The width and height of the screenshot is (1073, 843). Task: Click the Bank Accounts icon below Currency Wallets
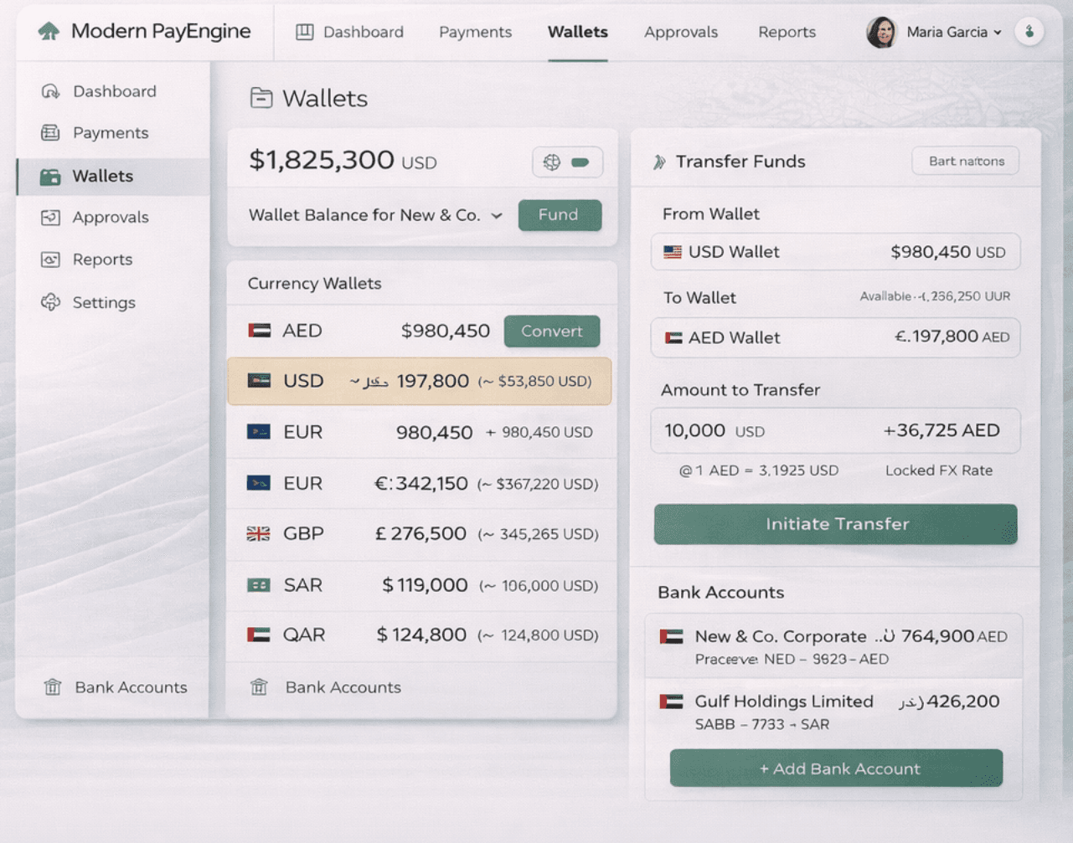(x=260, y=687)
